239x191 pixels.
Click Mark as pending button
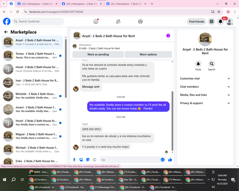[x=98, y=54]
